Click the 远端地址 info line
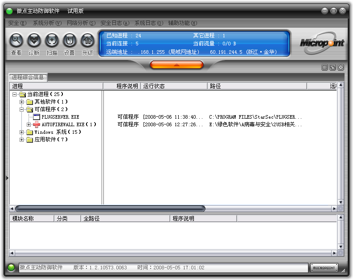Screen dimensions: 353x280 pyautogui.click(x=191, y=52)
